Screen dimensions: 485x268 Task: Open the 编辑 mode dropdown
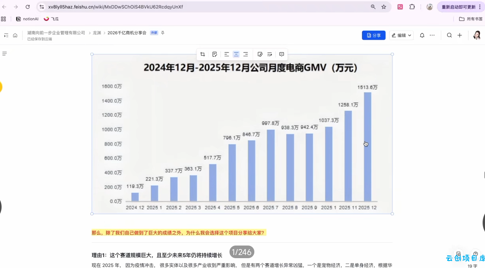[x=401, y=35]
